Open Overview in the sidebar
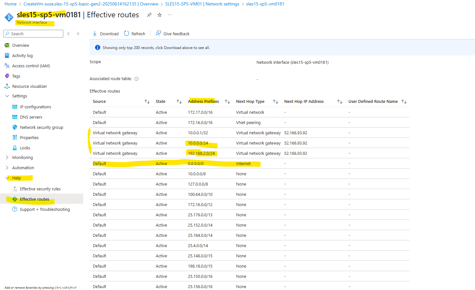The height and width of the screenshot is (290, 475). tap(21, 45)
